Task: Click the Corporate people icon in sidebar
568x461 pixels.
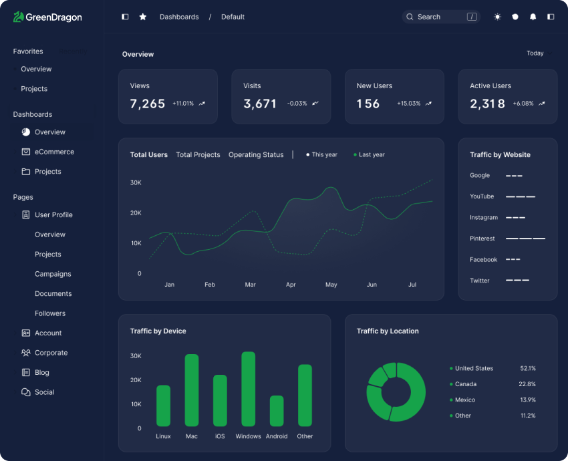Action: [26, 353]
